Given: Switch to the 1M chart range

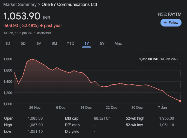Looking at the screenshot, I should pos(39,43).
